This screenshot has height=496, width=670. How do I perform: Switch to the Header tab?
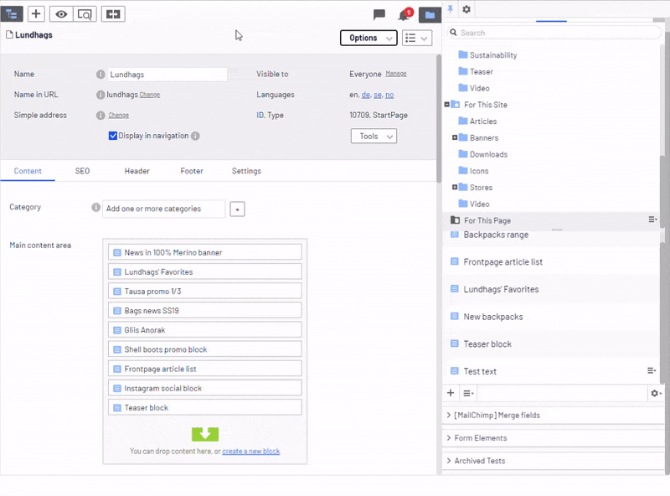[x=137, y=171]
